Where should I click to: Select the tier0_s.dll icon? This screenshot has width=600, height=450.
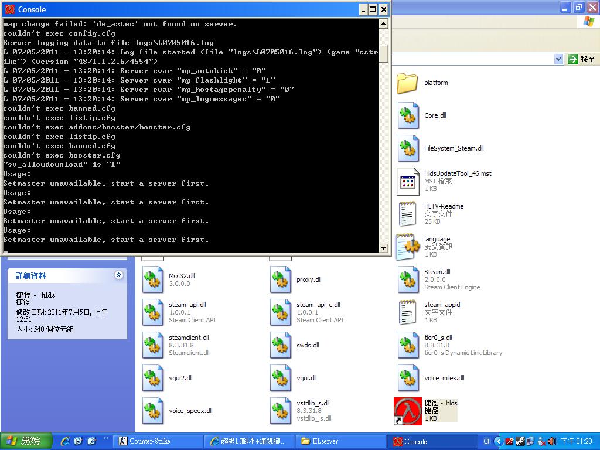click(x=408, y=346)
